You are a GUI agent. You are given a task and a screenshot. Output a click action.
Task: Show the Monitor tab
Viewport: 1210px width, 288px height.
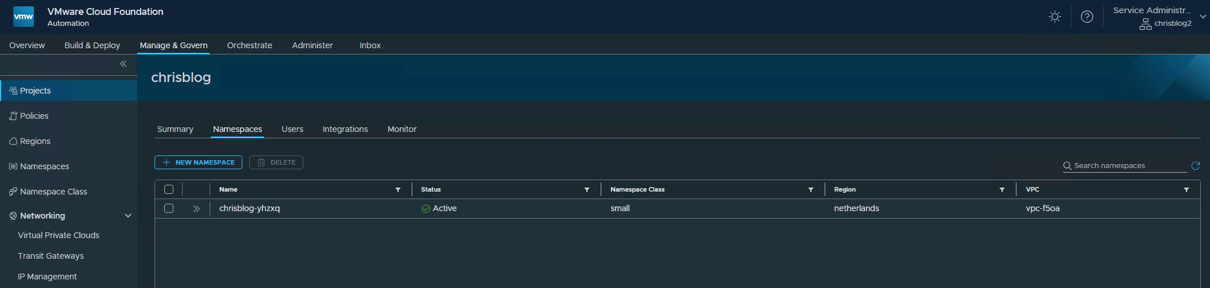[402, 129]
